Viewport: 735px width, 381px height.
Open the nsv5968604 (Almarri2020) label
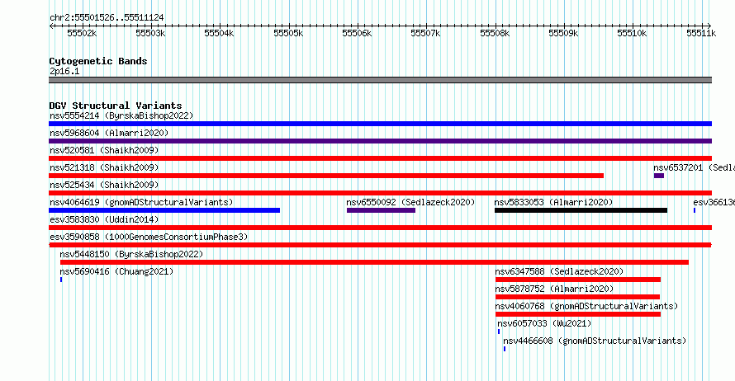pyautogui.click(x=109, y=133)
